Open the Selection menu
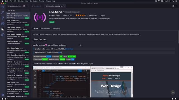The height and width of the screenshot is (100, 179). 21,1
